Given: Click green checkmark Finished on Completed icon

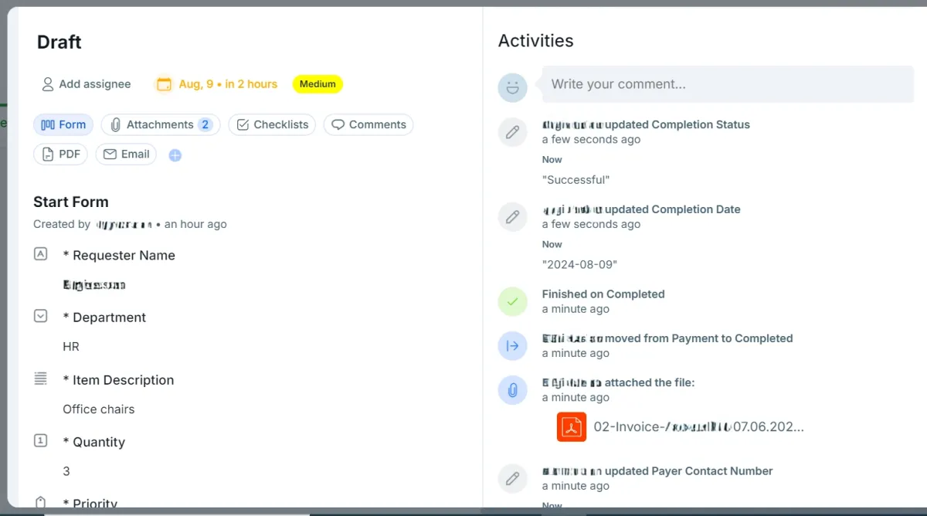Looking at the screenshot, I should (x=512, y=301).
